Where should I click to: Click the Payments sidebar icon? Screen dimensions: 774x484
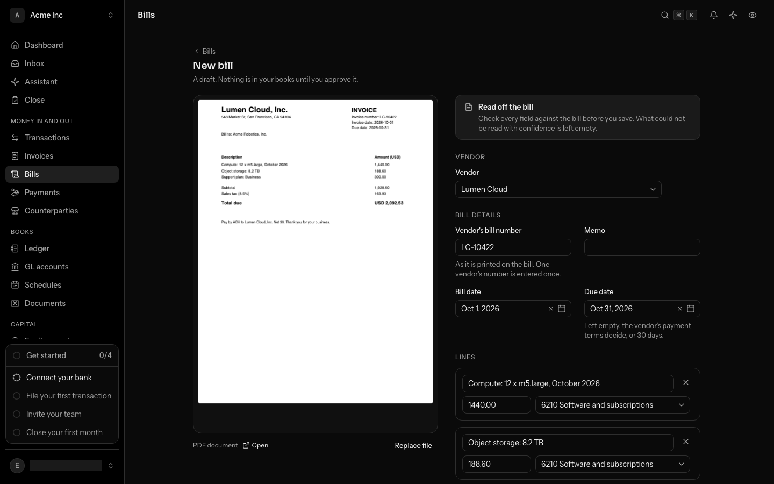15,193
